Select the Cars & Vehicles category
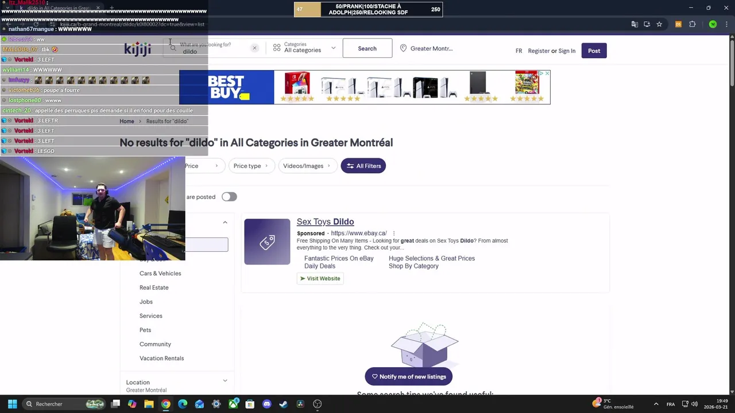This screenshot has width=735, height=413. (160, 274)
